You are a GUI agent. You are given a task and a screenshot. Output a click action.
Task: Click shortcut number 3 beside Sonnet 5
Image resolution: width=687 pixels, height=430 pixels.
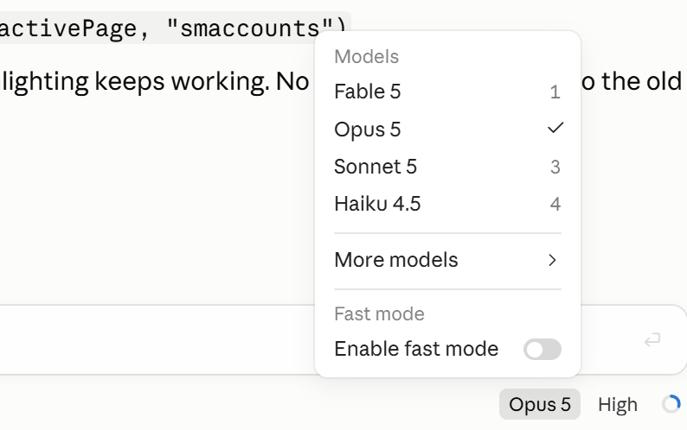(x=555, y=168)
